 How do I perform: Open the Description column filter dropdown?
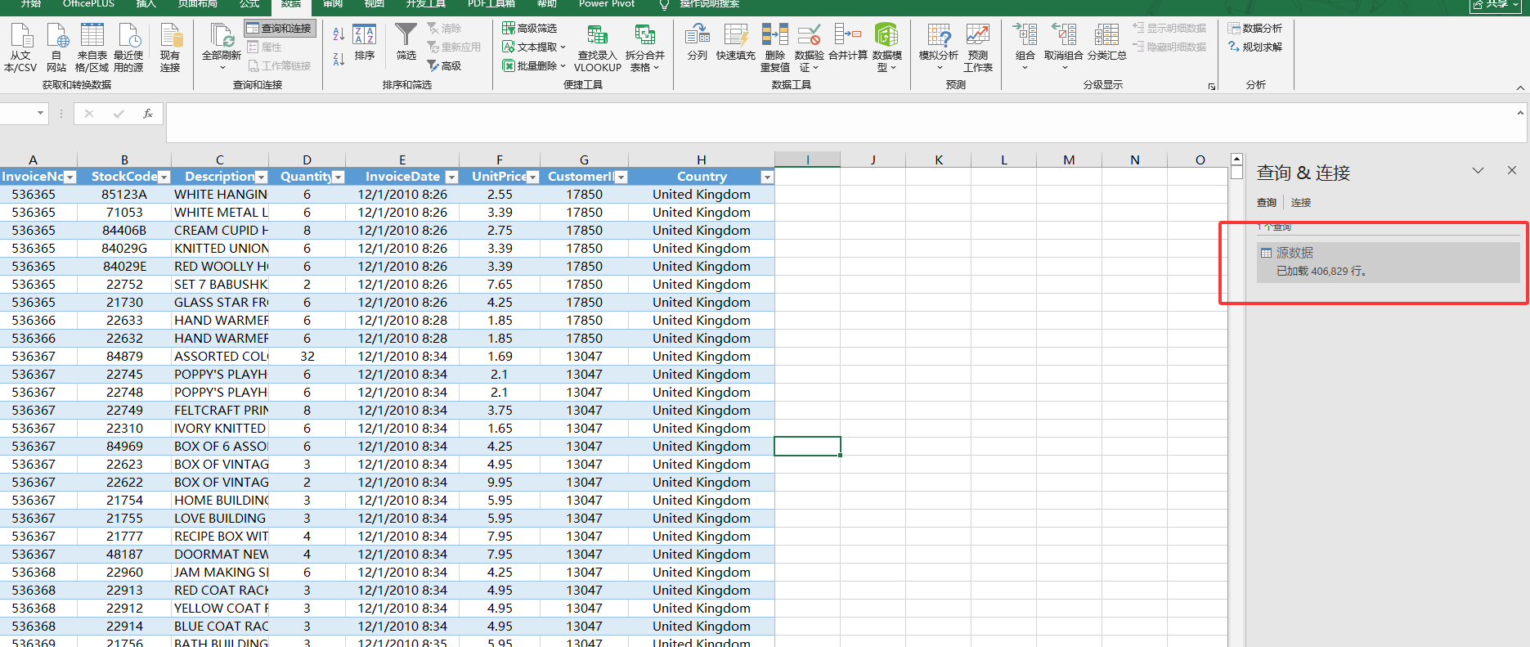pyautogui.click(x=262, y=177)
